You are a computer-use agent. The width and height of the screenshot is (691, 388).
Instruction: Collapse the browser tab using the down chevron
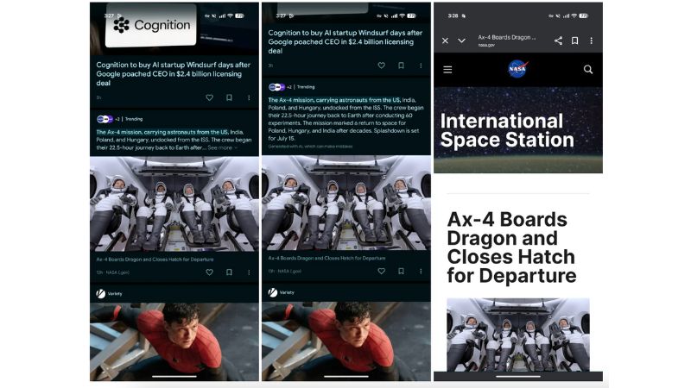click(461, 41)
